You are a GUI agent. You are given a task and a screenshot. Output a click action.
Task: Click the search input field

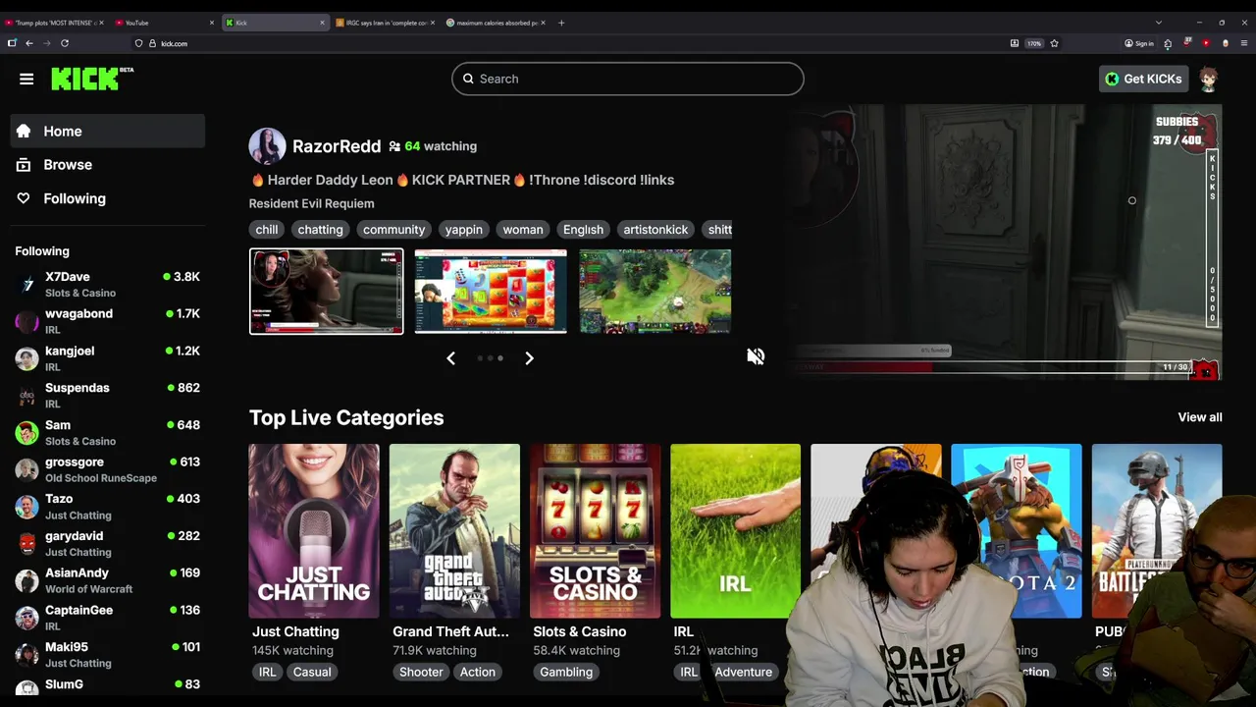point(628,79)
